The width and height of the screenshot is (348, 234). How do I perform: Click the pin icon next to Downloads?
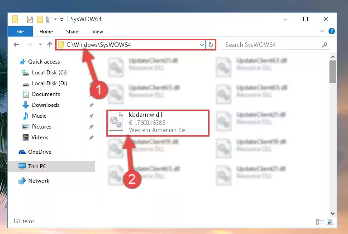(x=91, y=105)
